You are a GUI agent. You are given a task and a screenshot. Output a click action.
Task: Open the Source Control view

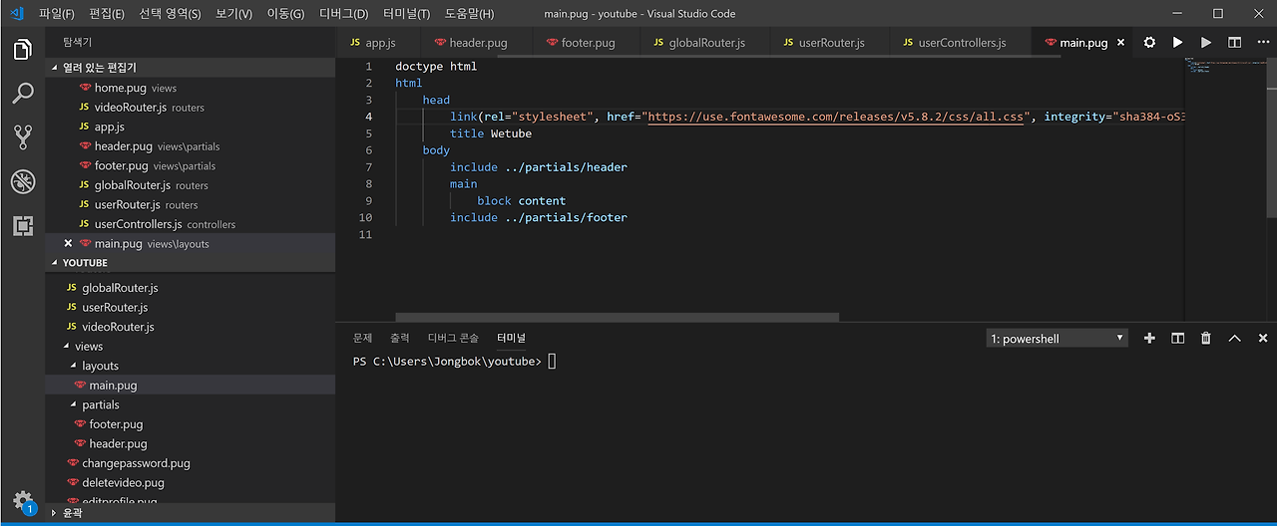[22, 137]
